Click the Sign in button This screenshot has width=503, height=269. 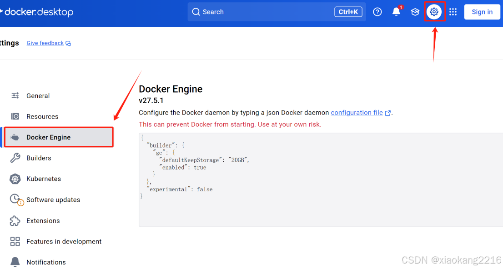pyautogui.click(x=482, y=12)
